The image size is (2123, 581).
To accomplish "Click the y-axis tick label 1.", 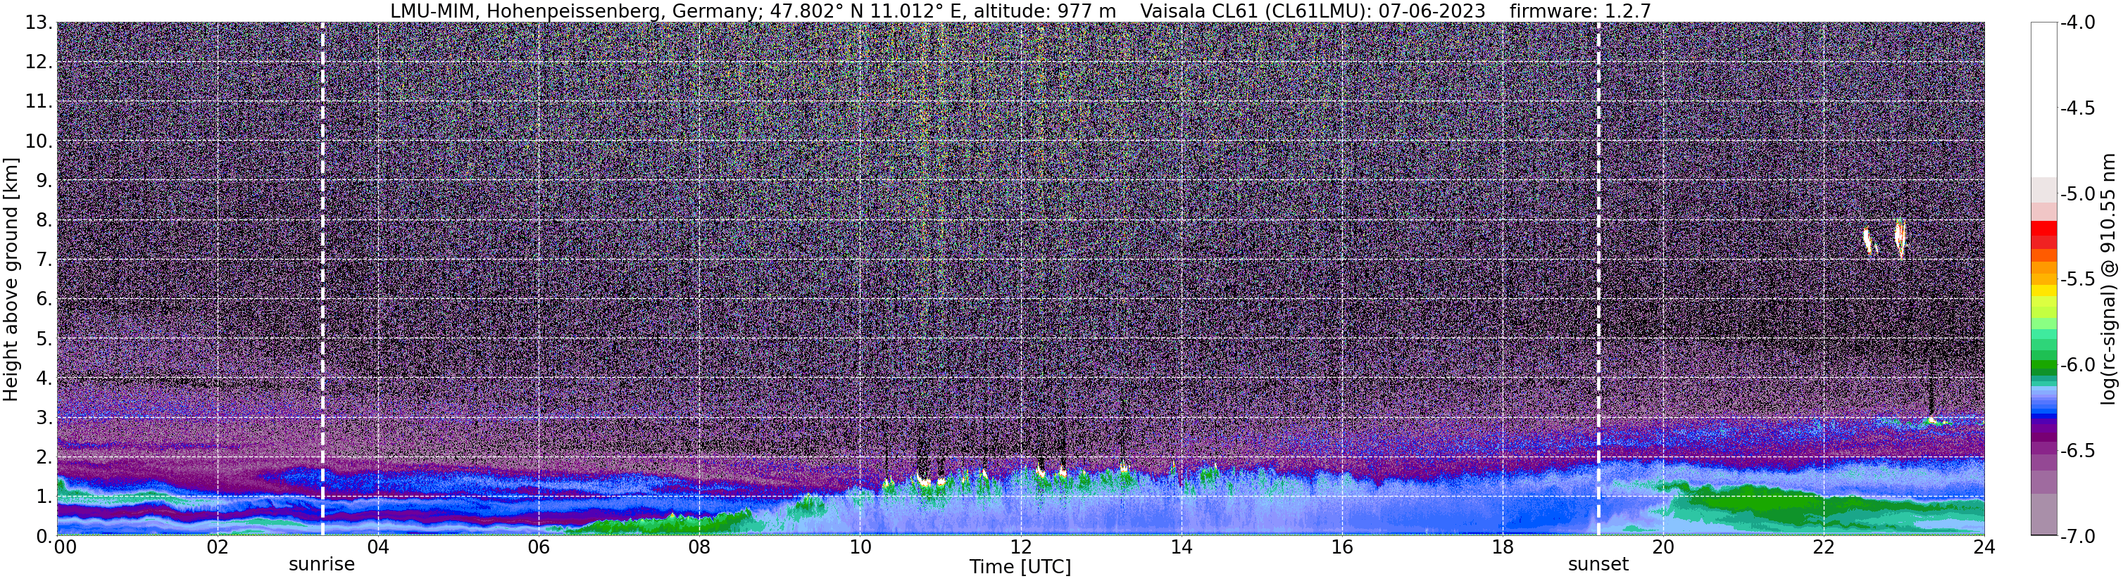I will [x=44, y=497].
